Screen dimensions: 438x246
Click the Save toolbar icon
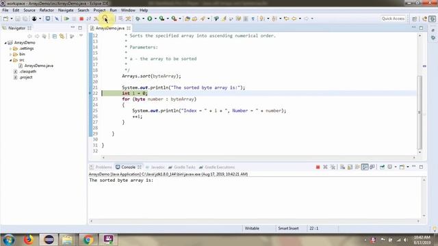coord(18,18)
